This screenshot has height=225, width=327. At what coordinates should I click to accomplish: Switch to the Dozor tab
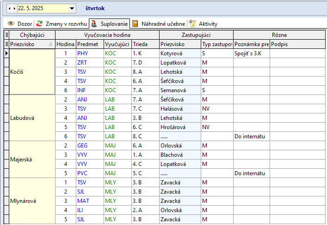tap(19, 24)
